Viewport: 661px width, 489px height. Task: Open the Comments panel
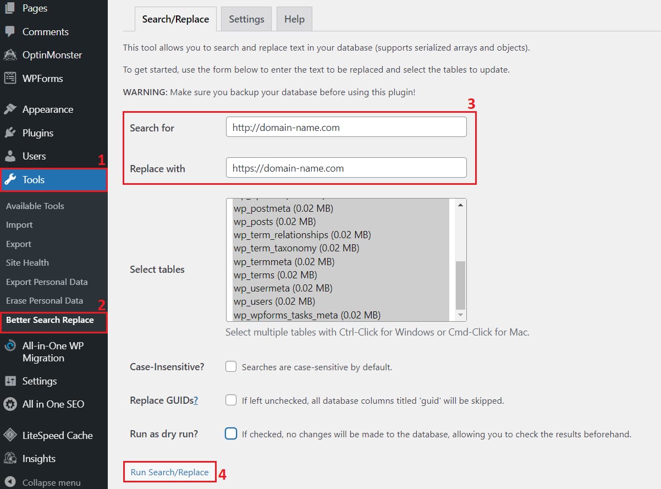[x=45, y=31]
